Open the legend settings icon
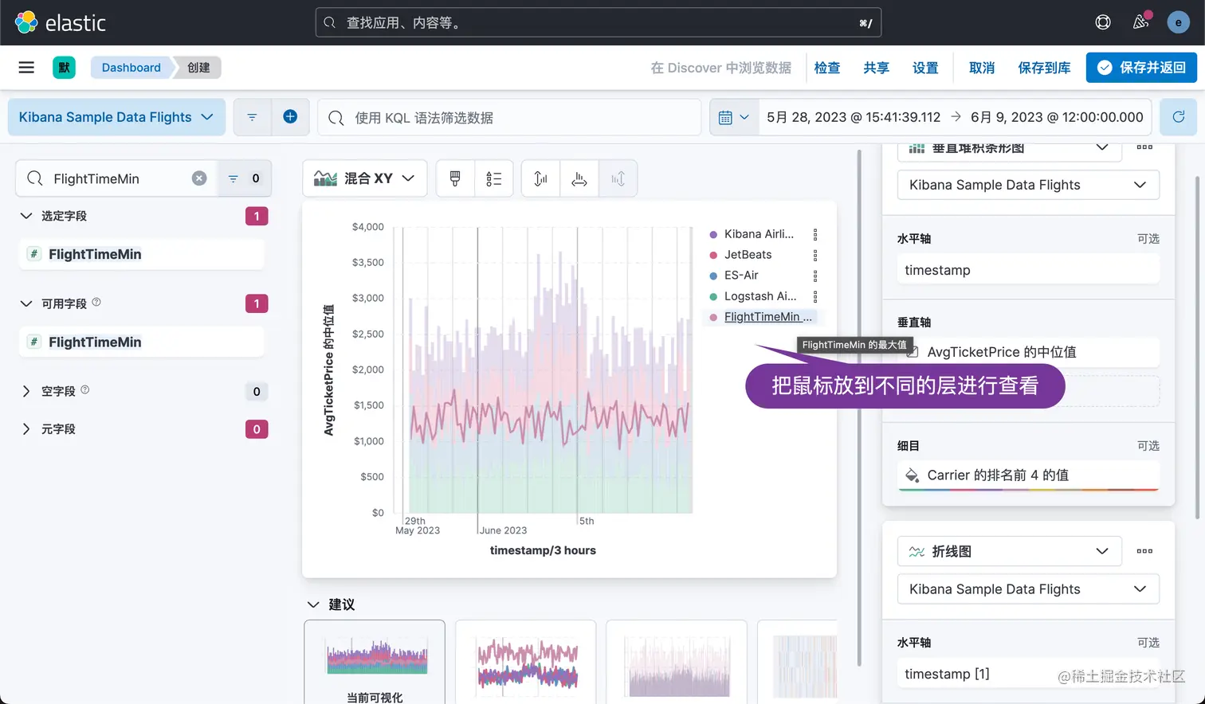This screenshot has height=704, width=1205. click(494, 178)
